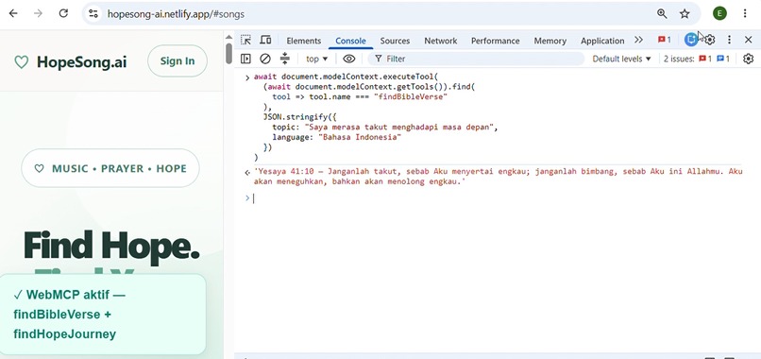
Task: Reload the page with the refresh icon
Action: (x=63, y=13)
